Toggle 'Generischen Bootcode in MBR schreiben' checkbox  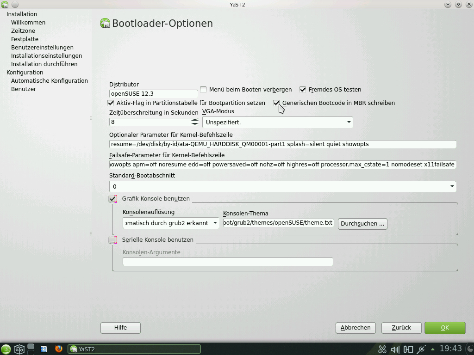[x=276, y=103]
